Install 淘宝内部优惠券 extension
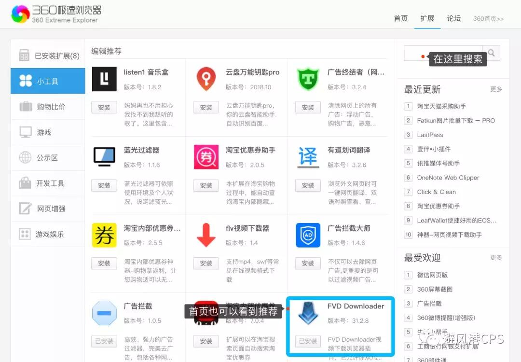This screenshot has height=362, width=521. pos(104,263)
